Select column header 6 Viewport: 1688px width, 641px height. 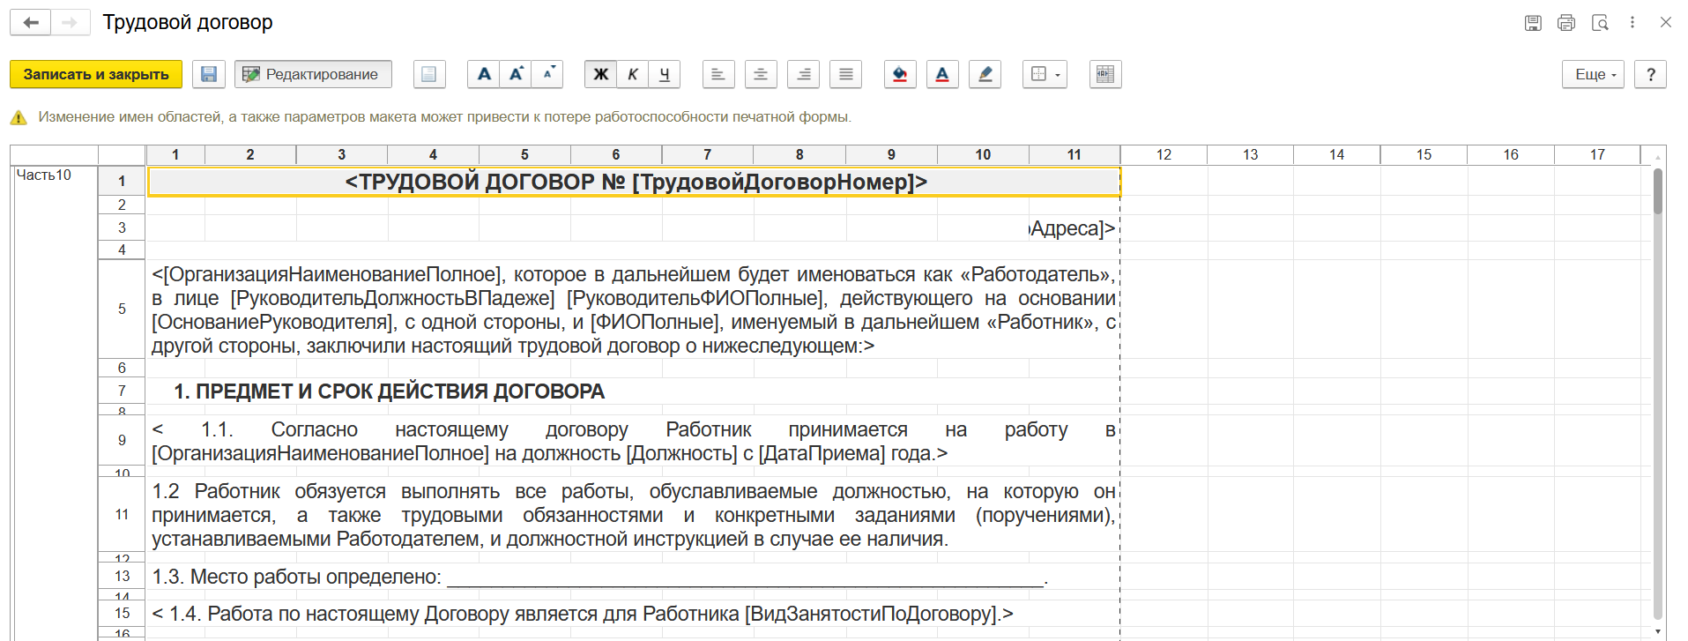pyautogui.click(x=616, y=154)
